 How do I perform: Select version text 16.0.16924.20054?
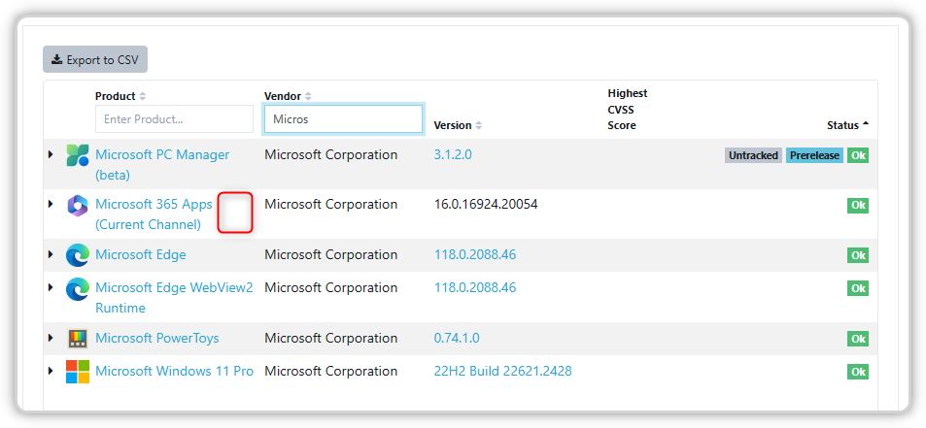click(486, 204)
